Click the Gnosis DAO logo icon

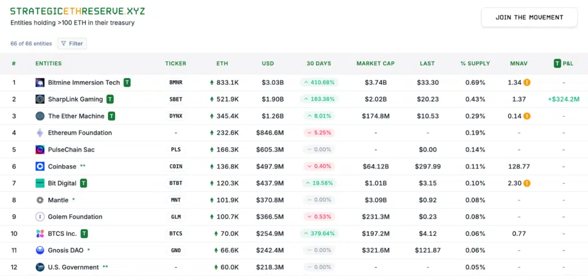point(40,250)
